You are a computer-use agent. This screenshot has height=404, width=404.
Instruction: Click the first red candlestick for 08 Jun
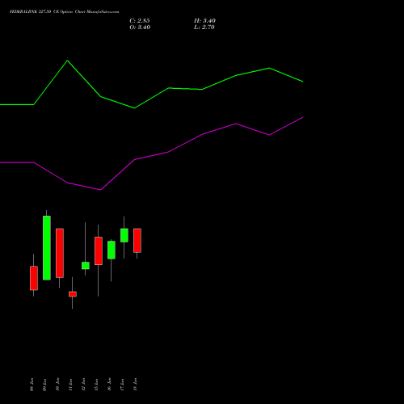[34, 278]
